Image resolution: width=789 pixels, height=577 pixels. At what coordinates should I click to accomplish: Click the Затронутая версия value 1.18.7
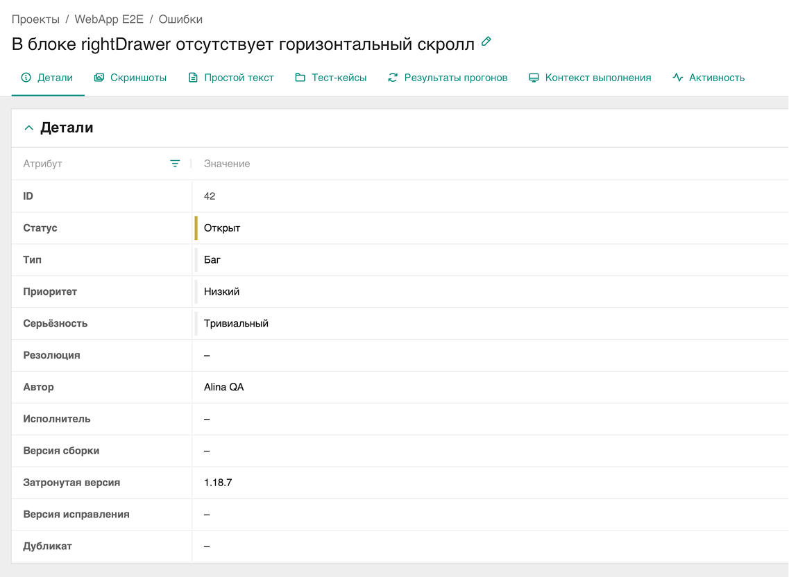[x=218, y=483]
